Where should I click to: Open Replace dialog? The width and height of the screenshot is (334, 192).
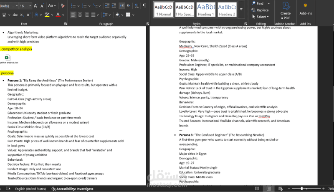(x=260, y=10)
